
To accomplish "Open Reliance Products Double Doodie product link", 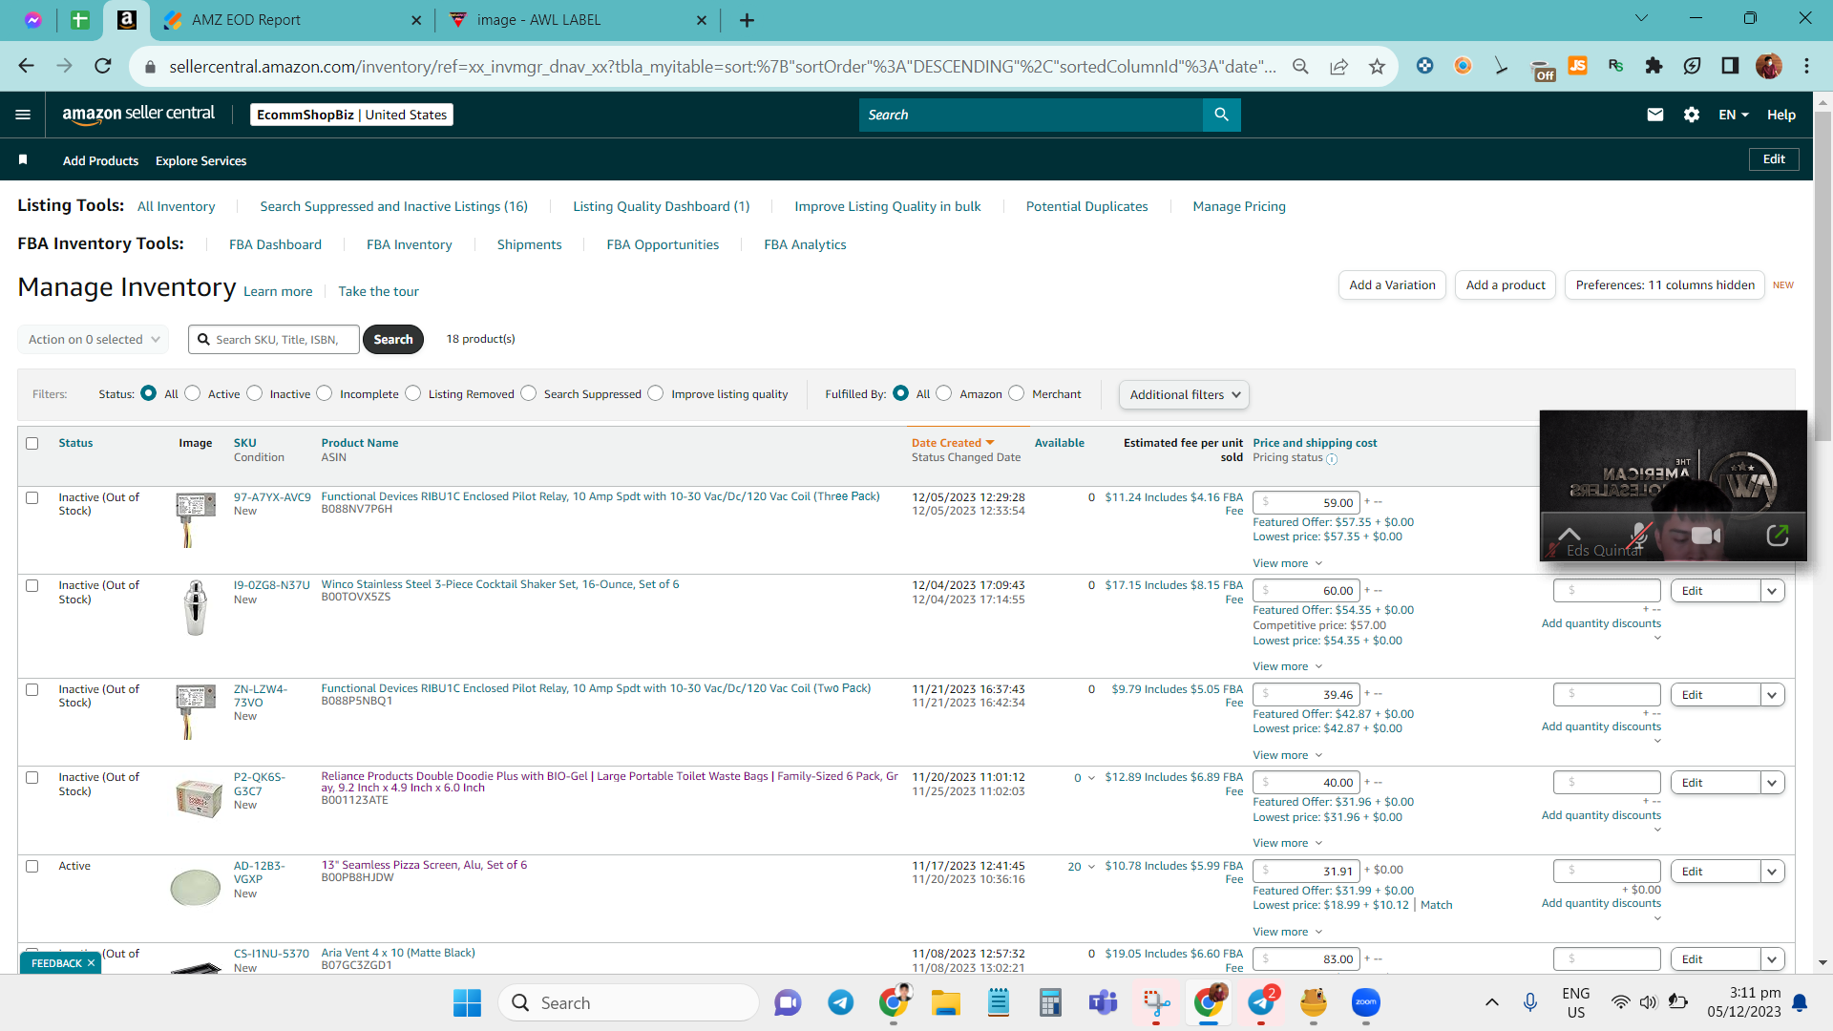I will click(x=609, y=782).
